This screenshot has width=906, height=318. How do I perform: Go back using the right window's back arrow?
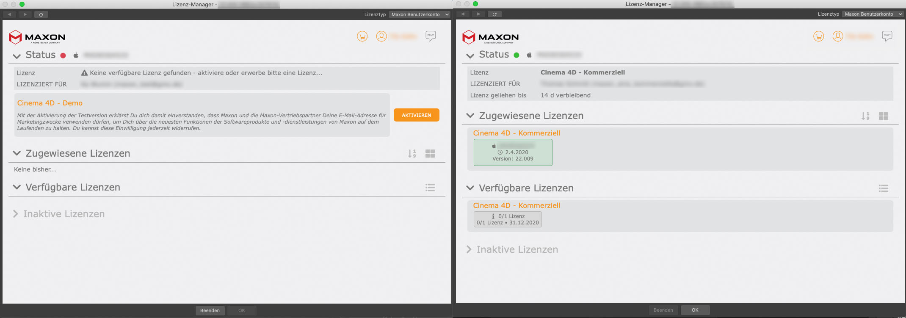pos(463,14)
